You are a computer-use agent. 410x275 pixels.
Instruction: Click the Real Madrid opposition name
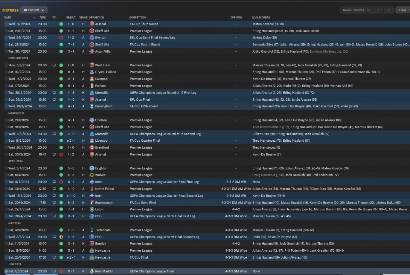(x=104, y=271)
